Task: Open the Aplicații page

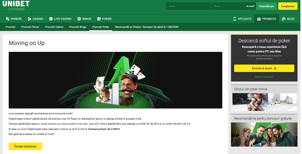Action: click(x=242, y=19)
